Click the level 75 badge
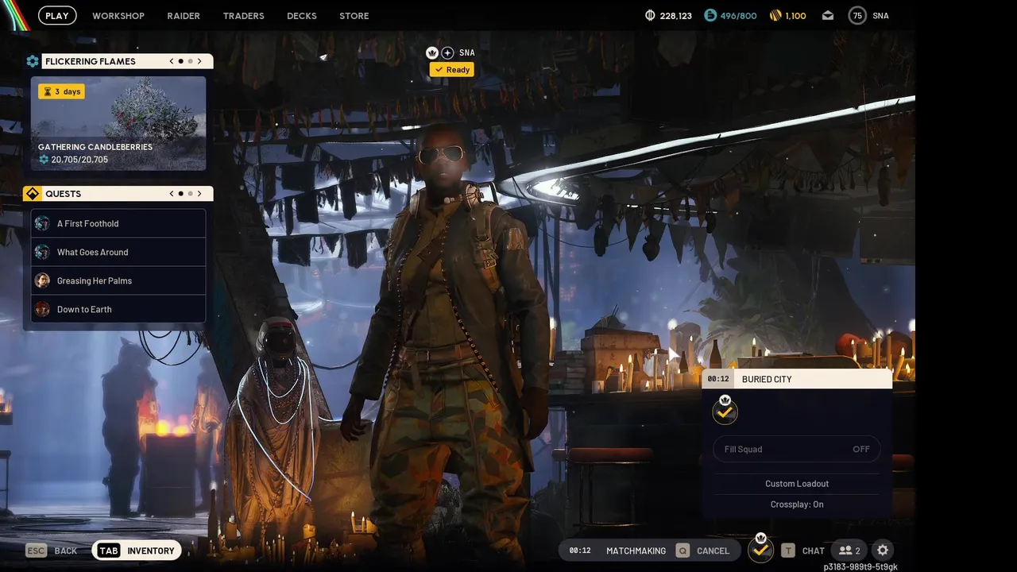This screenshot has width=1017, height=572. 857,16
